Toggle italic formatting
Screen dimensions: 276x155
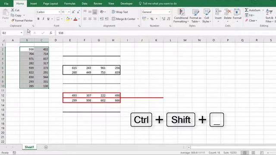click(43, 19)
